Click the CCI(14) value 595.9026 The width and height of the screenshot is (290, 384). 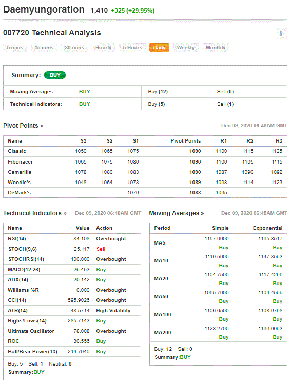pos(79,300)
